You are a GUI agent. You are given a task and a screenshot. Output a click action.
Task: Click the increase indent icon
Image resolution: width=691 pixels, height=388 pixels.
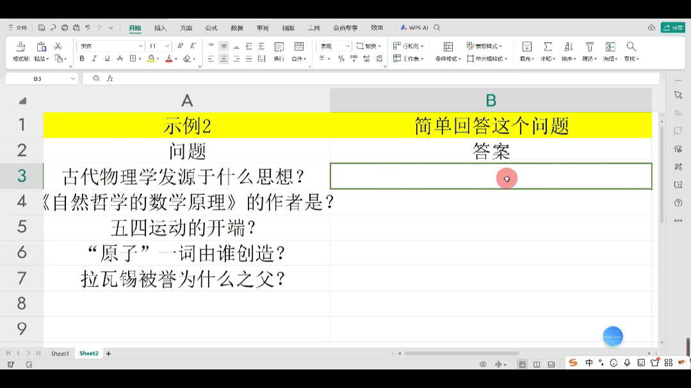[261, 46]
